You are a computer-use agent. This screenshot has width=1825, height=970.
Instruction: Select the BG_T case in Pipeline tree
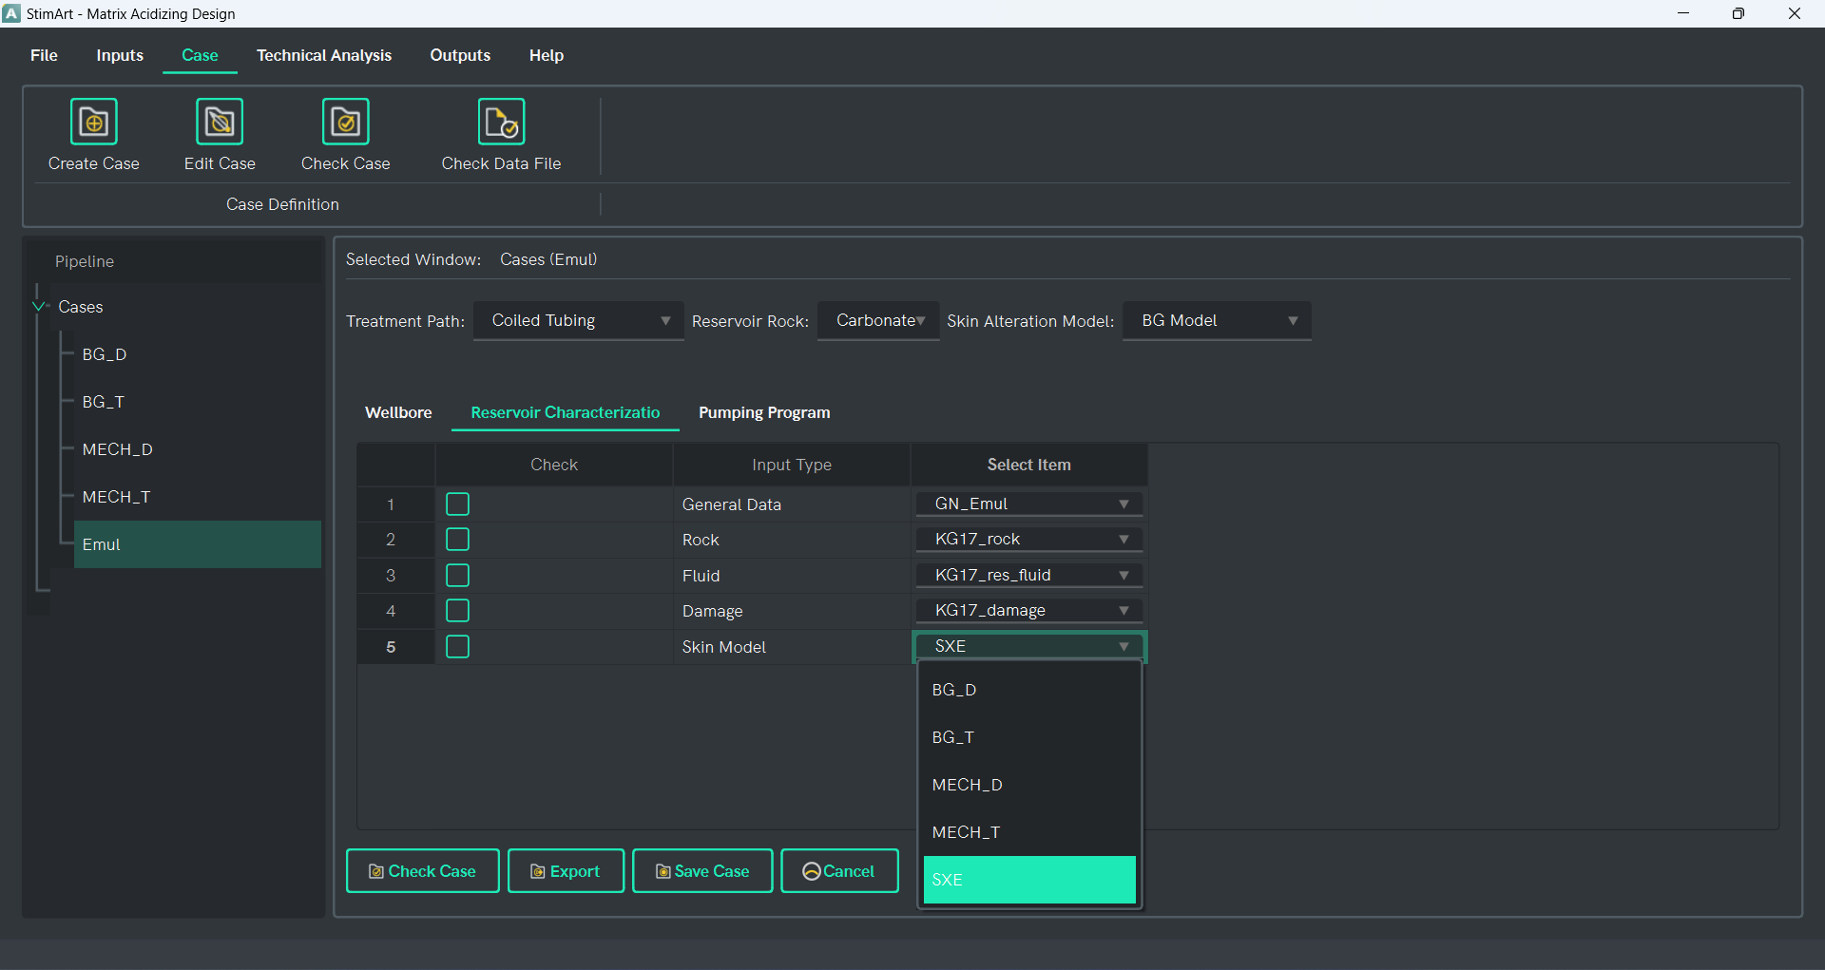click(x=104, y=402)
